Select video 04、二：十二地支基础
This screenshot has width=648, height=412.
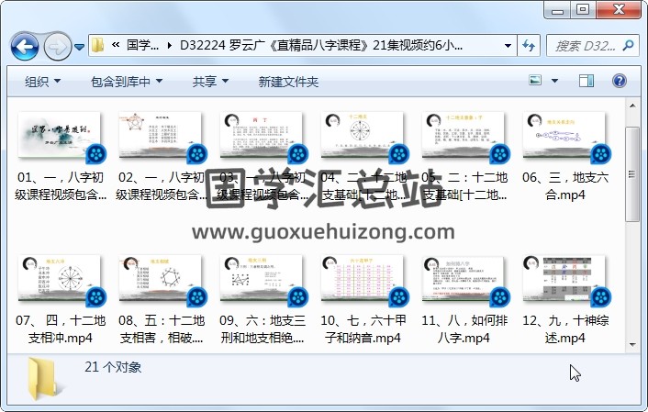click(x=363, y=156)
